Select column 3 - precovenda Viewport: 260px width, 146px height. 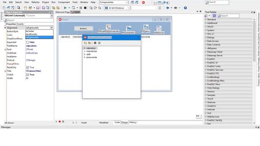[x=90, y=58]
